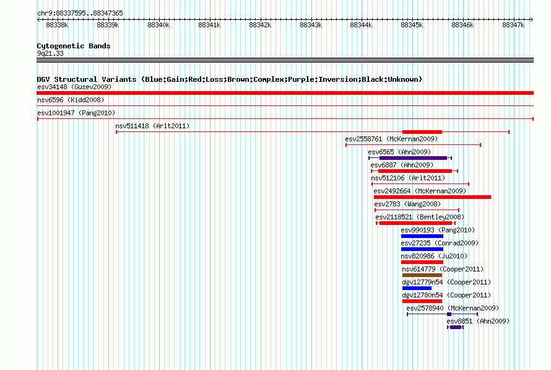Open the esv2118521 (Bentley2008) label
Image resolution: width=551 pixels, height=370 pixels.
point(420,217)
